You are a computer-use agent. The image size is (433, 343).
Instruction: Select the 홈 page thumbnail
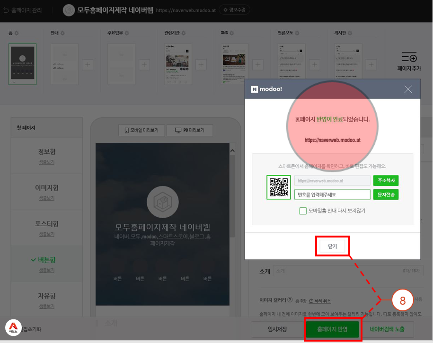coord(22,64)
